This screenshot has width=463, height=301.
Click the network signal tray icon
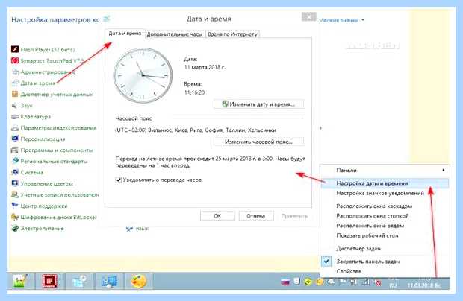[366, 282]
